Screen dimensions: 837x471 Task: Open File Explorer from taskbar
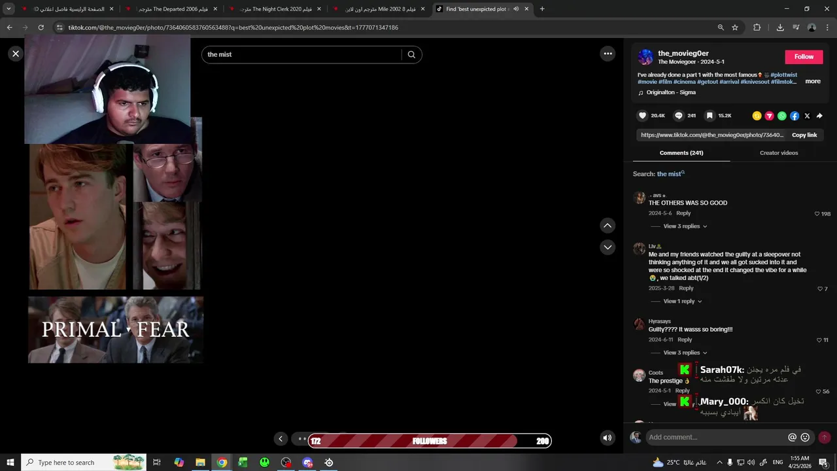pyautogui.click(x=200, y=462)
